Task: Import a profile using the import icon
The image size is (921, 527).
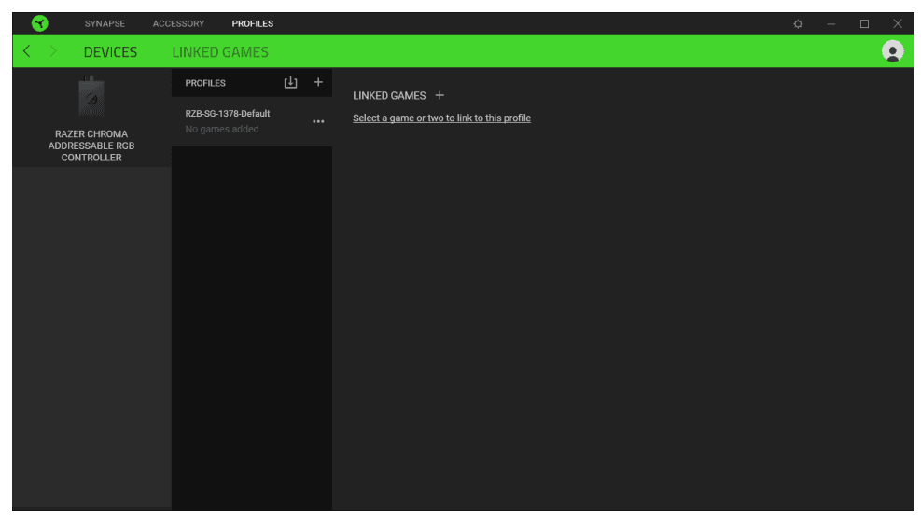Action: (x=290, y=83)
